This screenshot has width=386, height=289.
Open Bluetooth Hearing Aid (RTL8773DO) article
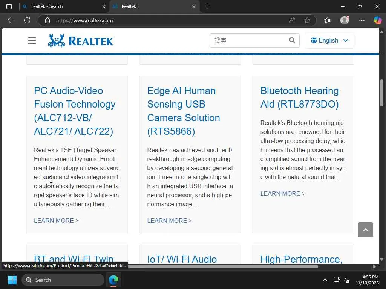(x=300, y=97)
